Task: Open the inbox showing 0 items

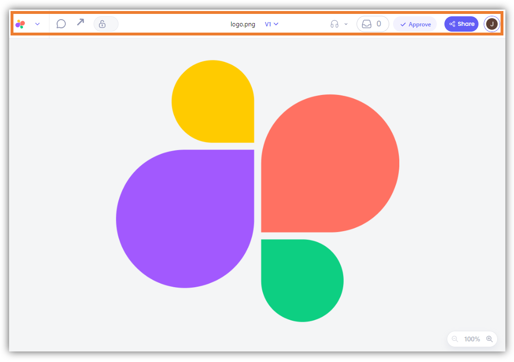Action: click(x=373, y=24)
